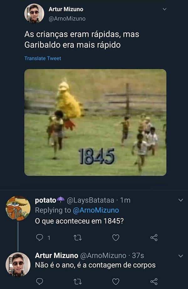Click the Translate Tweet link
Image resolution: width=188 pixels, height=289 pixels.
tap(43, 58)
